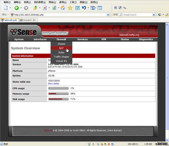The image size is (169, 146).
Task: Stop loading with the red X icon
Action: pyautogui.click(x=45, y=8)
